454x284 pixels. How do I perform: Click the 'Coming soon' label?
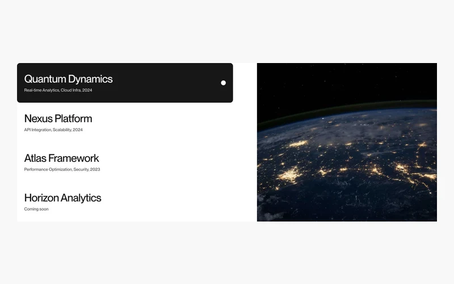36,209
